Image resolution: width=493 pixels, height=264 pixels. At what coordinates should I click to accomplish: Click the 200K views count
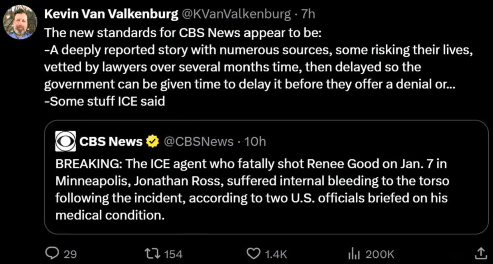coord(380,254)
